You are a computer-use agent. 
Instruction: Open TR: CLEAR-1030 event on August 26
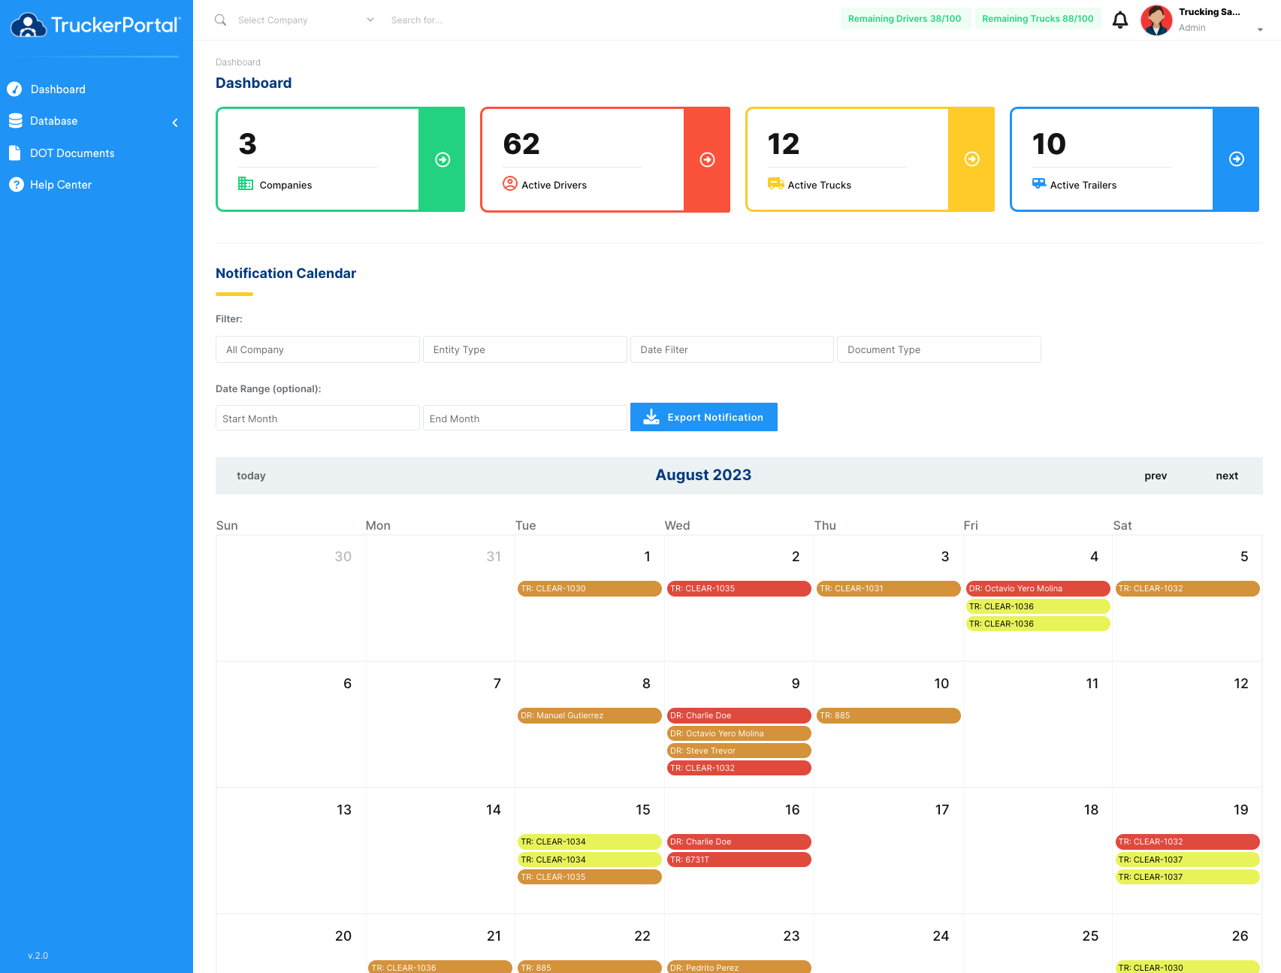pos(1188,967)
